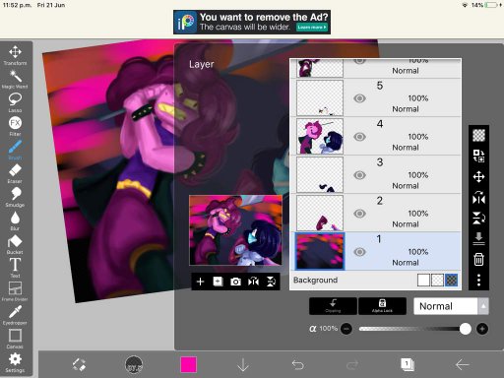Select layer 2 in the layer list
504x378 pixels.
pyautogui.click(x=376, y=213)
